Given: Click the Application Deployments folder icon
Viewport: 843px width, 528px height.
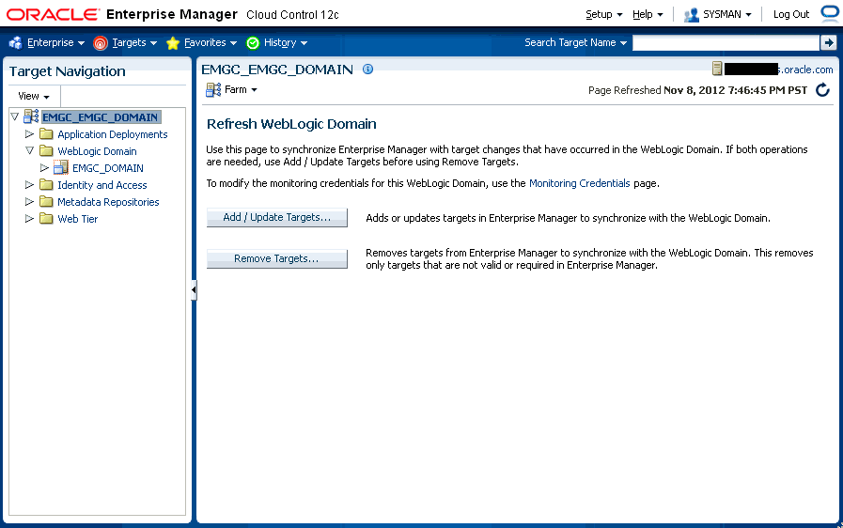Looking at the screenshot, I should tap(46, 134).
